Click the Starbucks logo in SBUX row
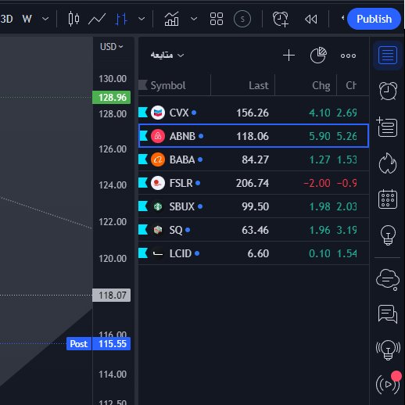 tap(158, 206)
